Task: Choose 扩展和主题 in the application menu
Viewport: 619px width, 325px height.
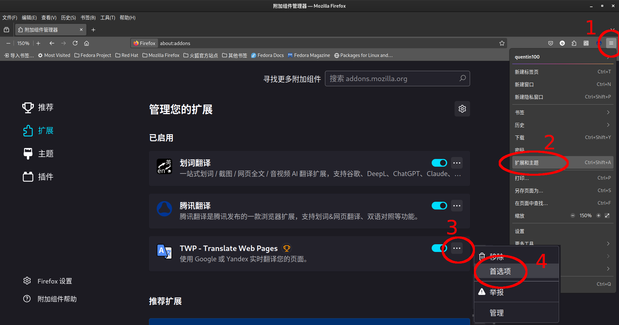Action: click(x=563, y=162)
